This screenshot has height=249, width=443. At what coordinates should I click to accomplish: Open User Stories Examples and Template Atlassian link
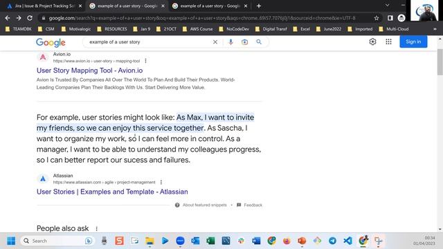pos(112,192)
